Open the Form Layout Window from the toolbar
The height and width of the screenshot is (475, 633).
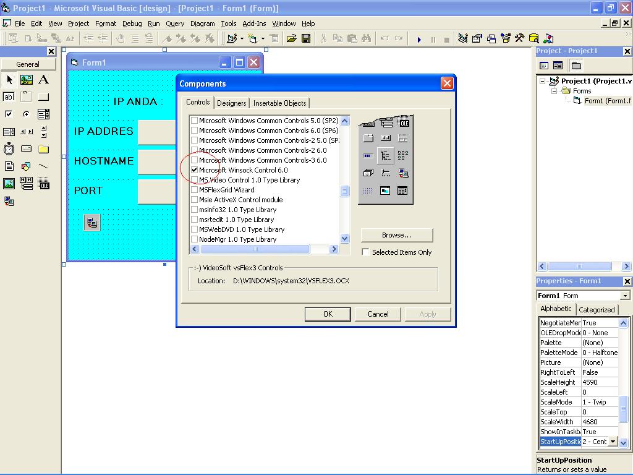(x=491, y=38)
